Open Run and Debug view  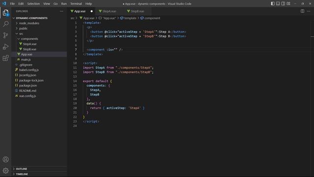[5, 47]
